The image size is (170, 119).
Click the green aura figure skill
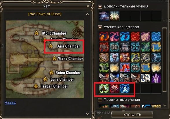(104, 89)
